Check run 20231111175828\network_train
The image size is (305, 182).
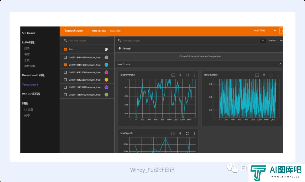(x=65, y=87)
